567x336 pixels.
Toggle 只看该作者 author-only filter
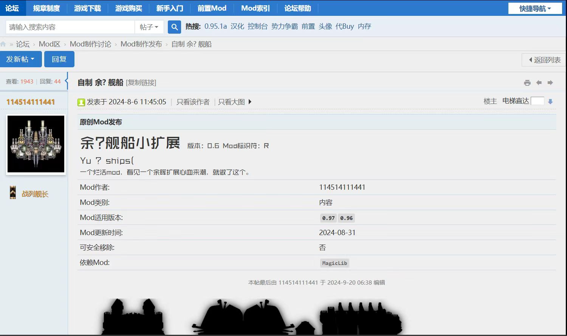(x=193, y=102)
